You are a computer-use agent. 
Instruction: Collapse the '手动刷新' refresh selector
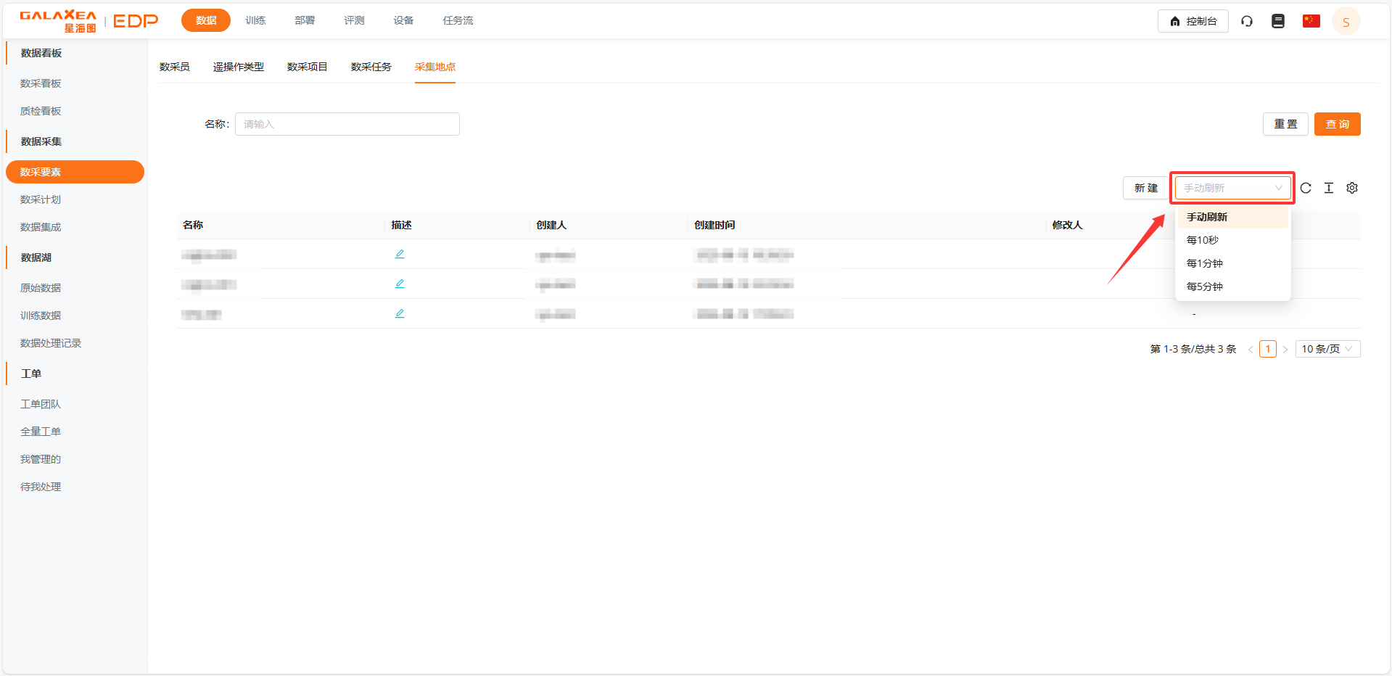point(1232,188)
